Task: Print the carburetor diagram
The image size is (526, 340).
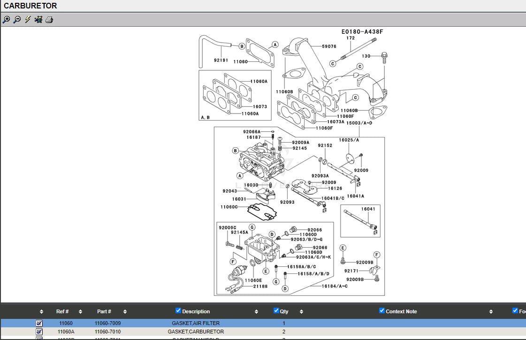Action: [x=49, y=20]
